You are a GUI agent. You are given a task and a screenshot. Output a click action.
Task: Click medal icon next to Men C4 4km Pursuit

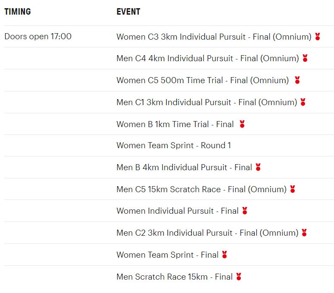pos(305,58)
